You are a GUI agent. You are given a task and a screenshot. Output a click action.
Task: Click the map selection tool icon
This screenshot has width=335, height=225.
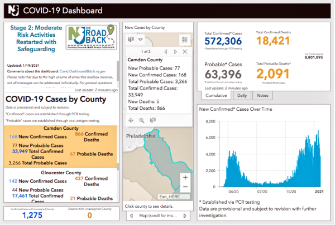pos(131,39)
